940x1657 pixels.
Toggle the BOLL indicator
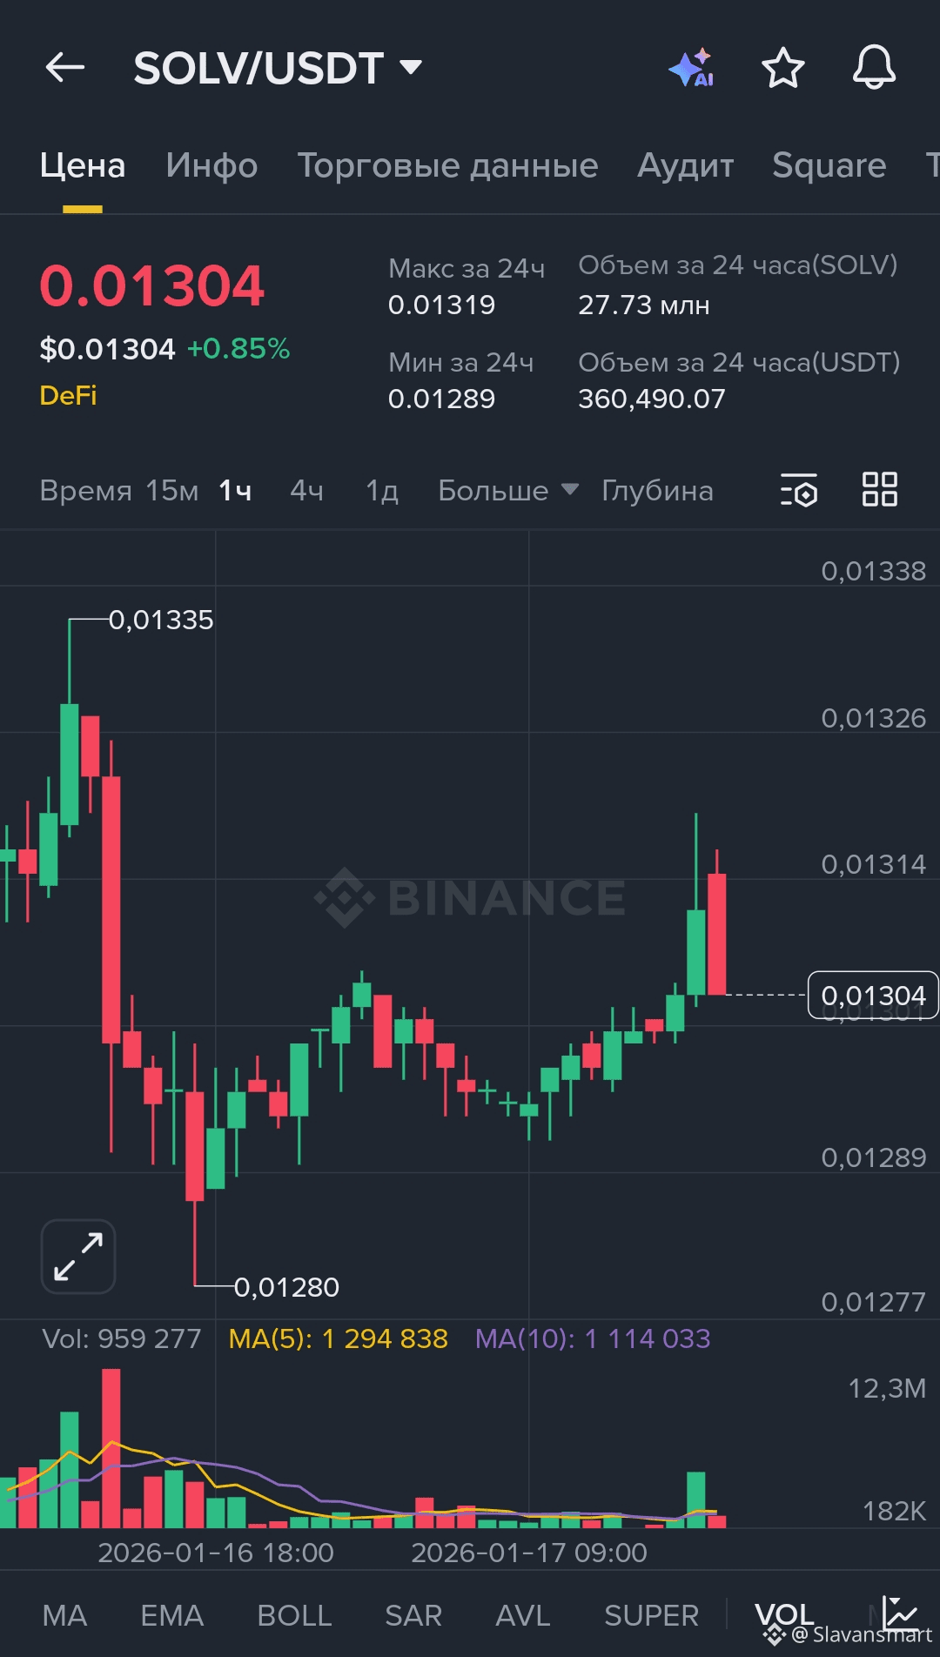click(x=294, y=1616)
